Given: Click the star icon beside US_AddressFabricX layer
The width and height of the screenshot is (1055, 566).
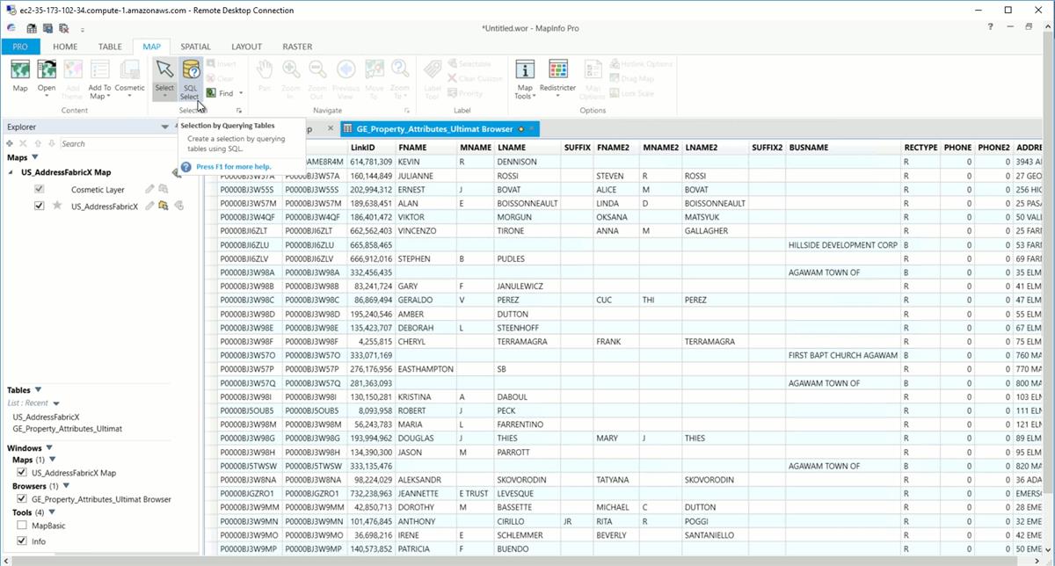Looking at the screenshot, I should pyautogui.click(x=57, y=206).
